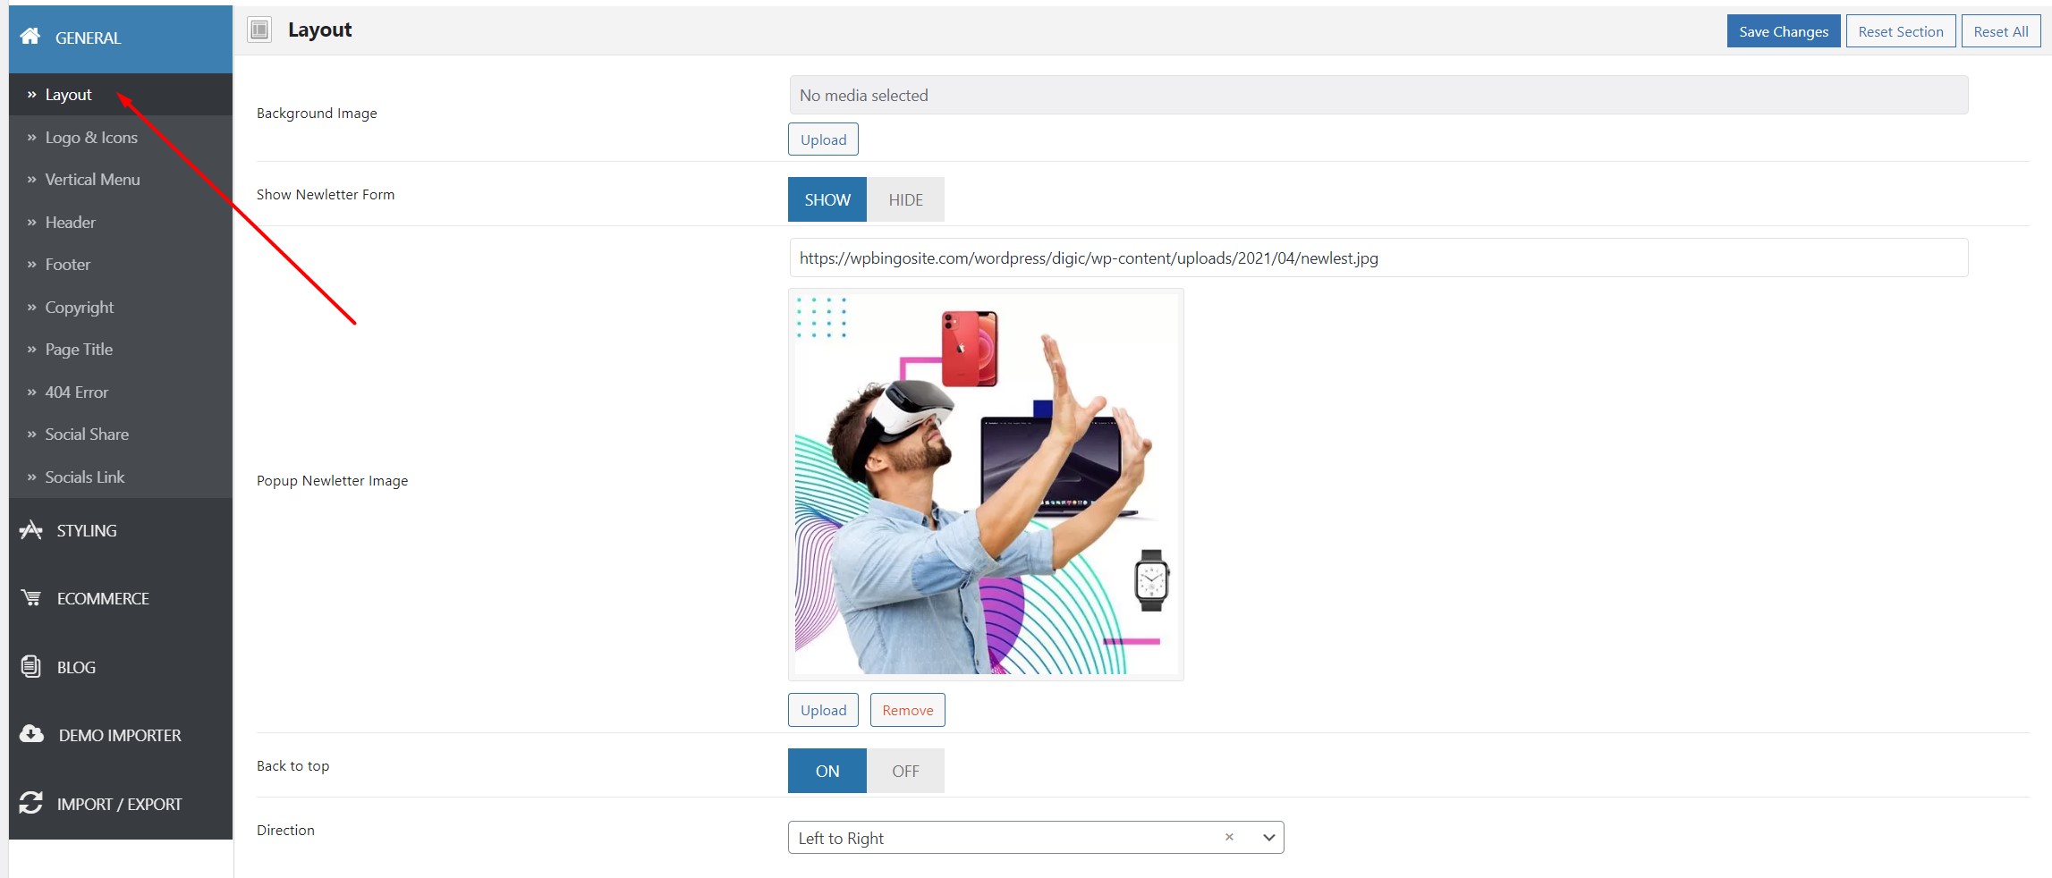The height and width of the screenshot is (878, 2052).
Task: Click the Blog document icon
Action: click(x=30, y=667)
